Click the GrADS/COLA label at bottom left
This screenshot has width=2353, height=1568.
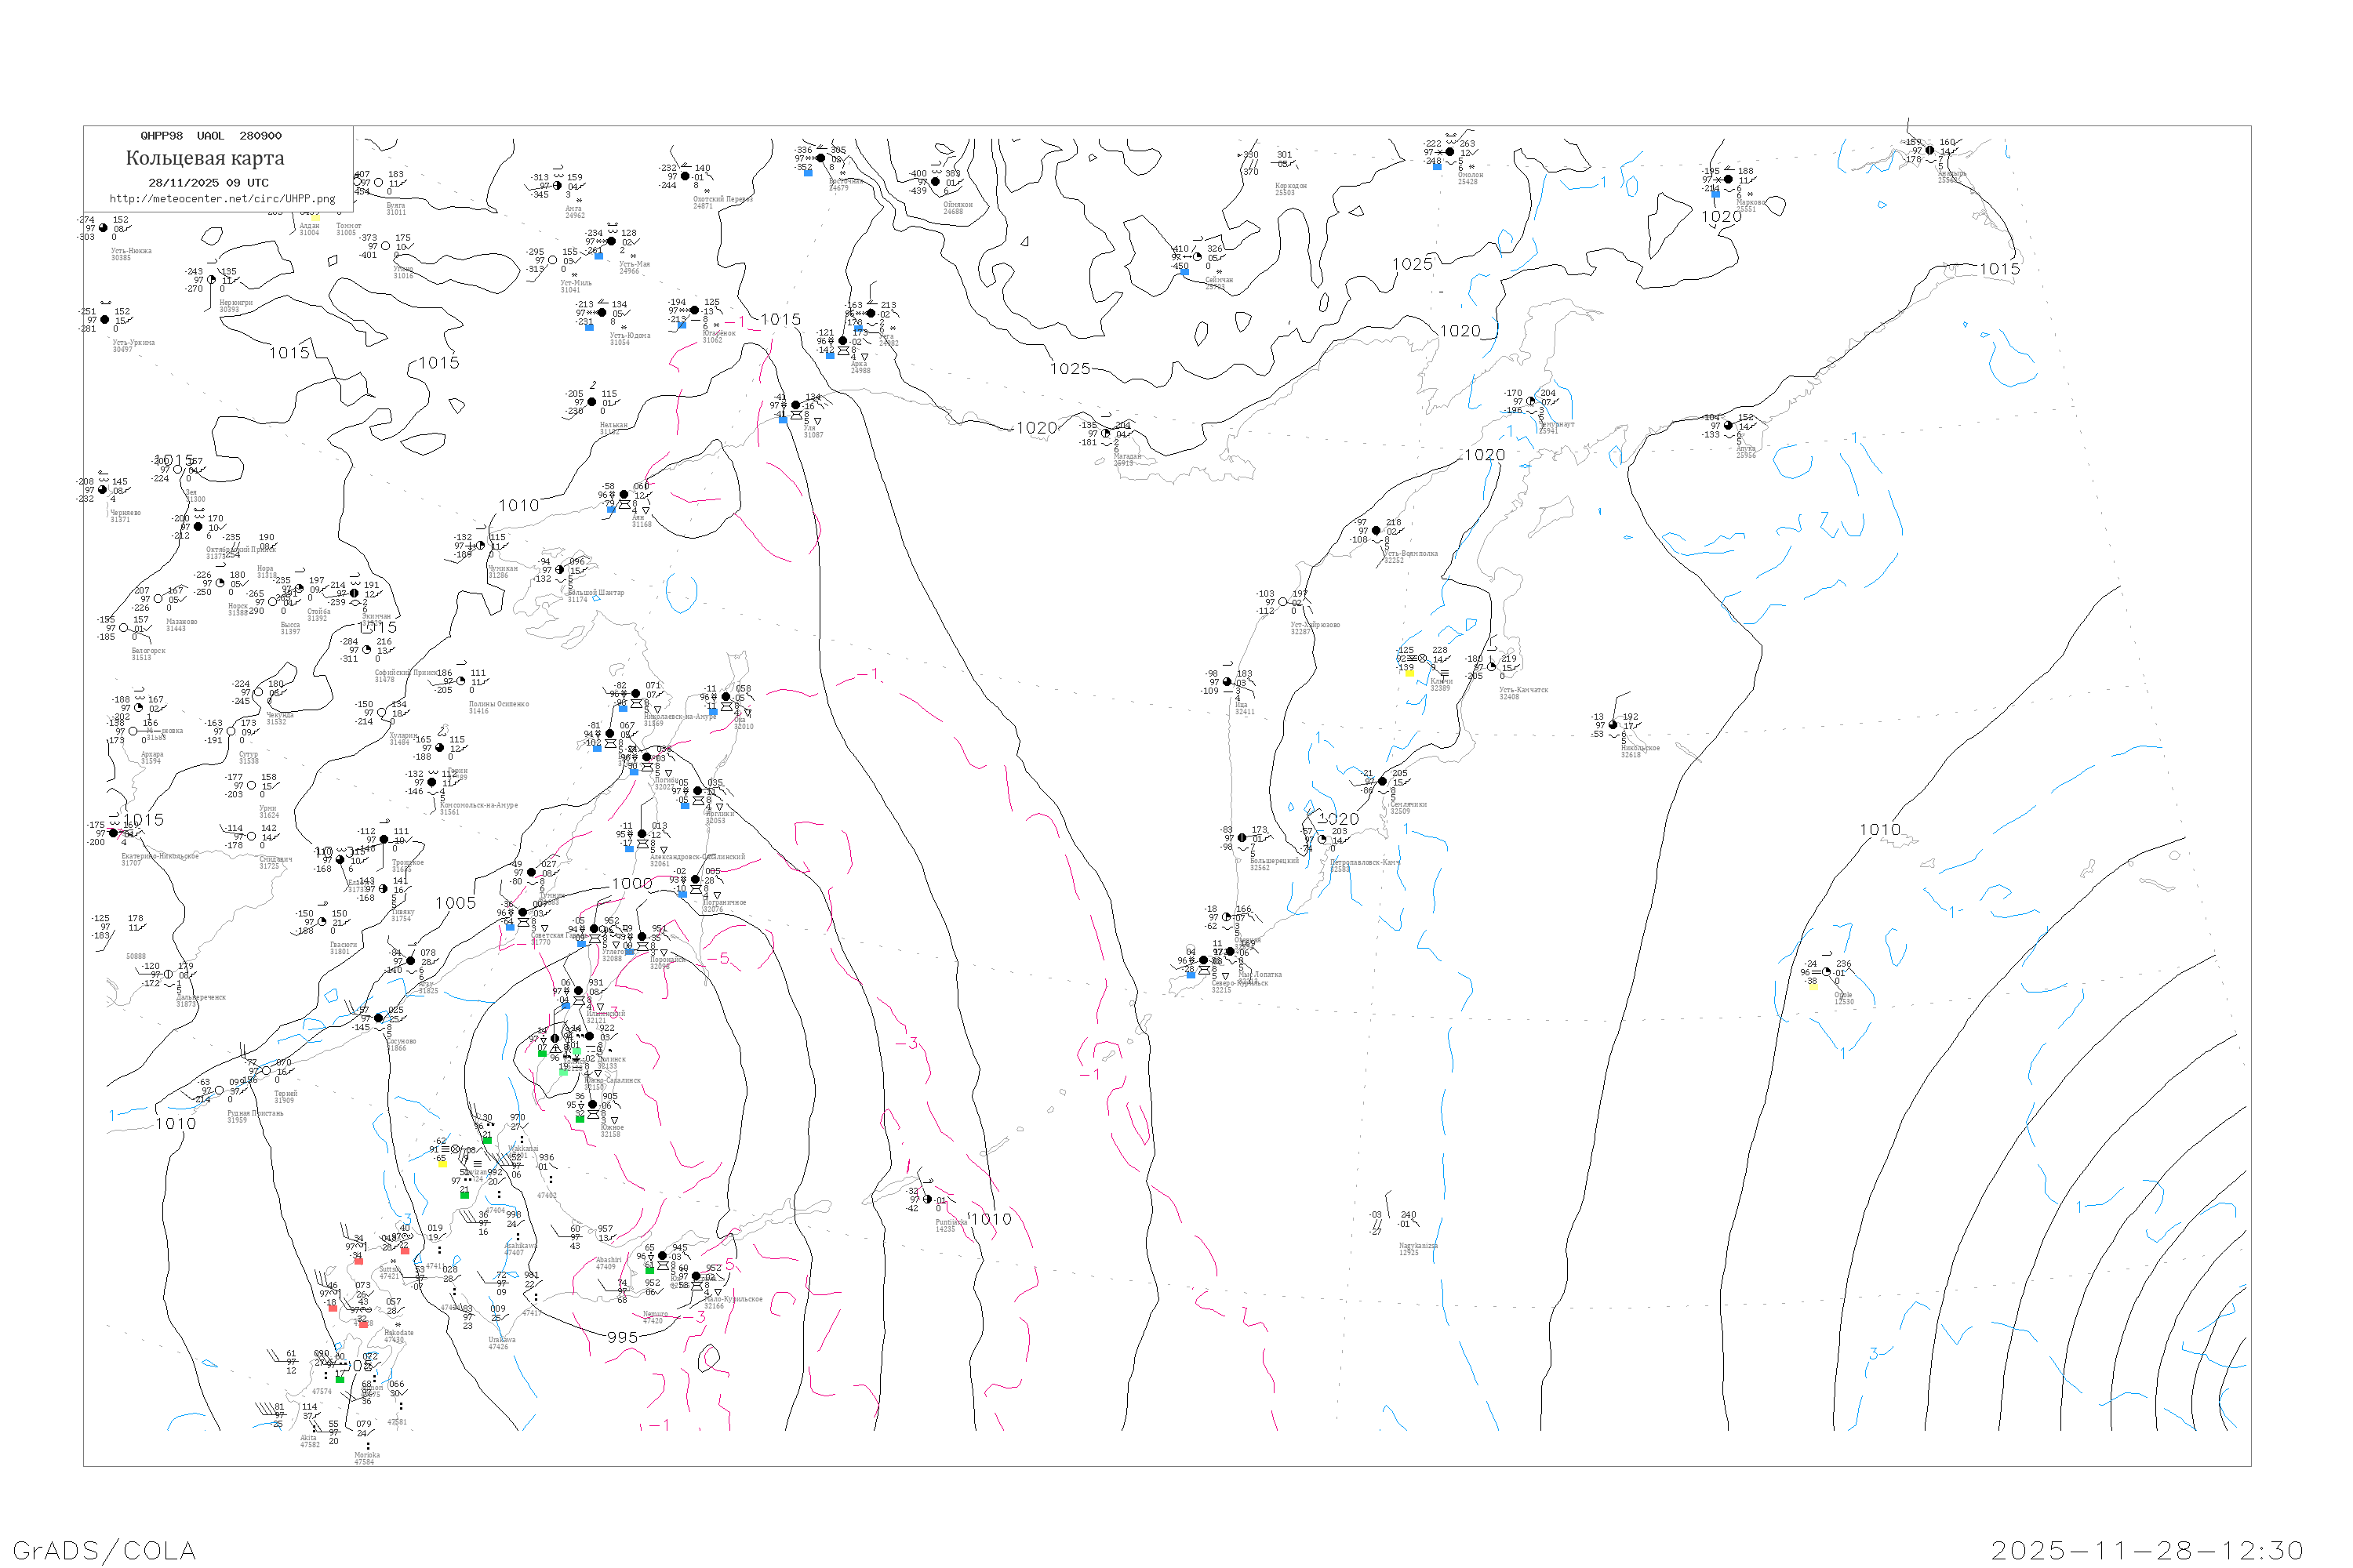click(104, 1550)
